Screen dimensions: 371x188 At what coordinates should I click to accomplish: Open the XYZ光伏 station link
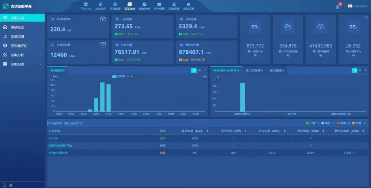54,138
